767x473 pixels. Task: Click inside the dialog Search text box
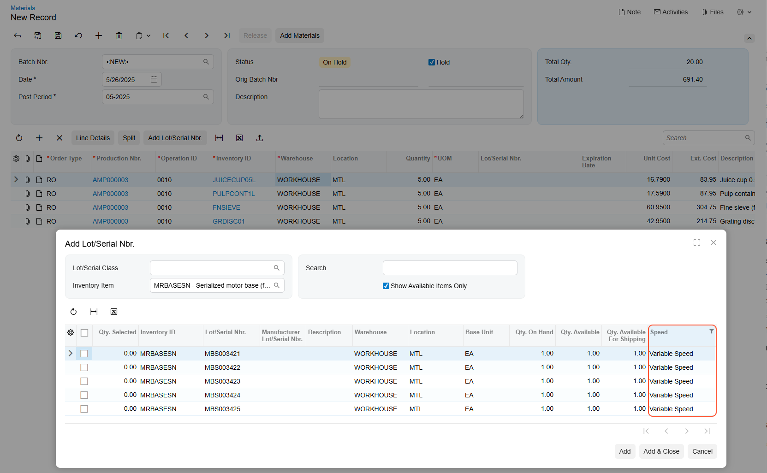pyautogui.click(x=450, y=268)
